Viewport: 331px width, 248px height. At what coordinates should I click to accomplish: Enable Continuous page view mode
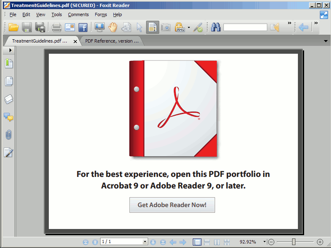pos(207,242)
